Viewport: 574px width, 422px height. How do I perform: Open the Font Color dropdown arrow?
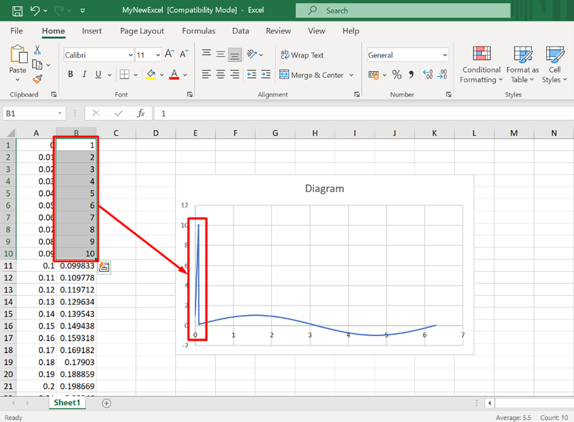click(x=185, y=75)
